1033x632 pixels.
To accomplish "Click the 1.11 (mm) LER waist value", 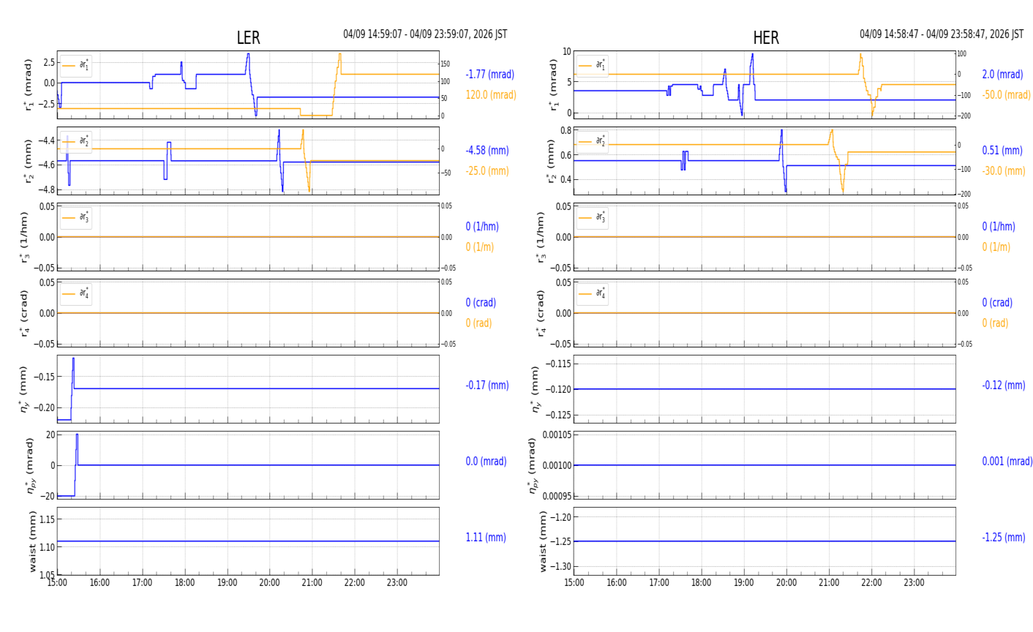I will [486, 538].
